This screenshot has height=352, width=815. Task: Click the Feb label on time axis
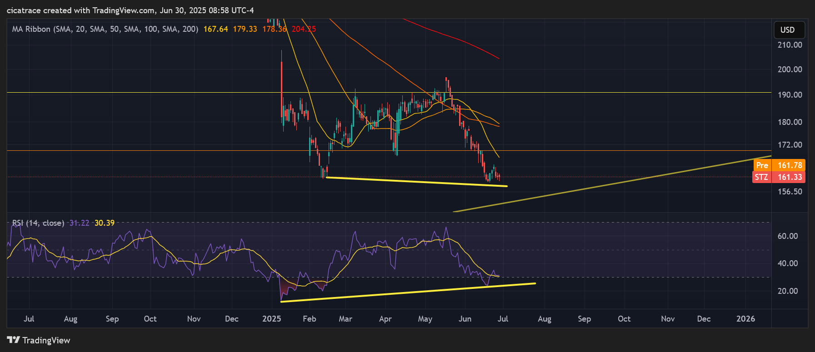[310, 319]
